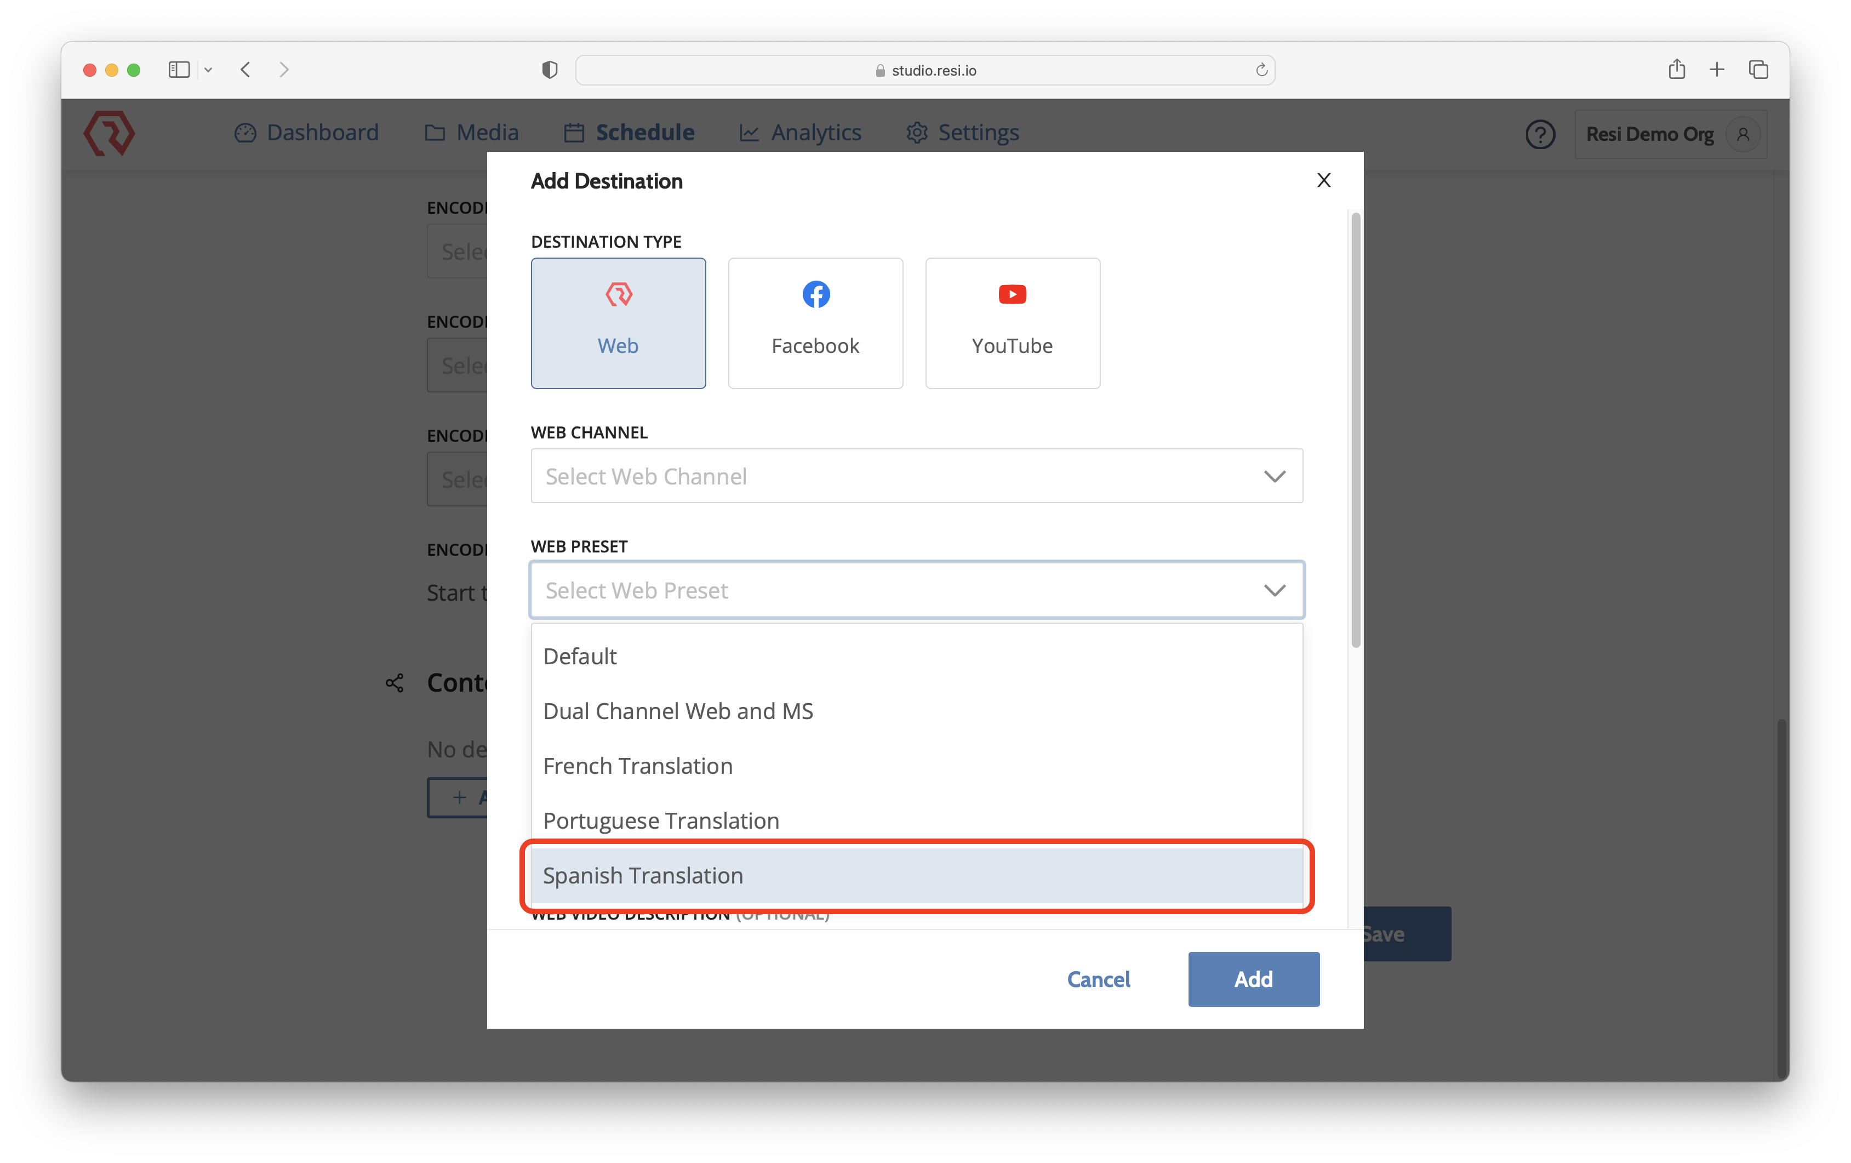
Task: Click the privacy shield icon
Action: point(549,70)
